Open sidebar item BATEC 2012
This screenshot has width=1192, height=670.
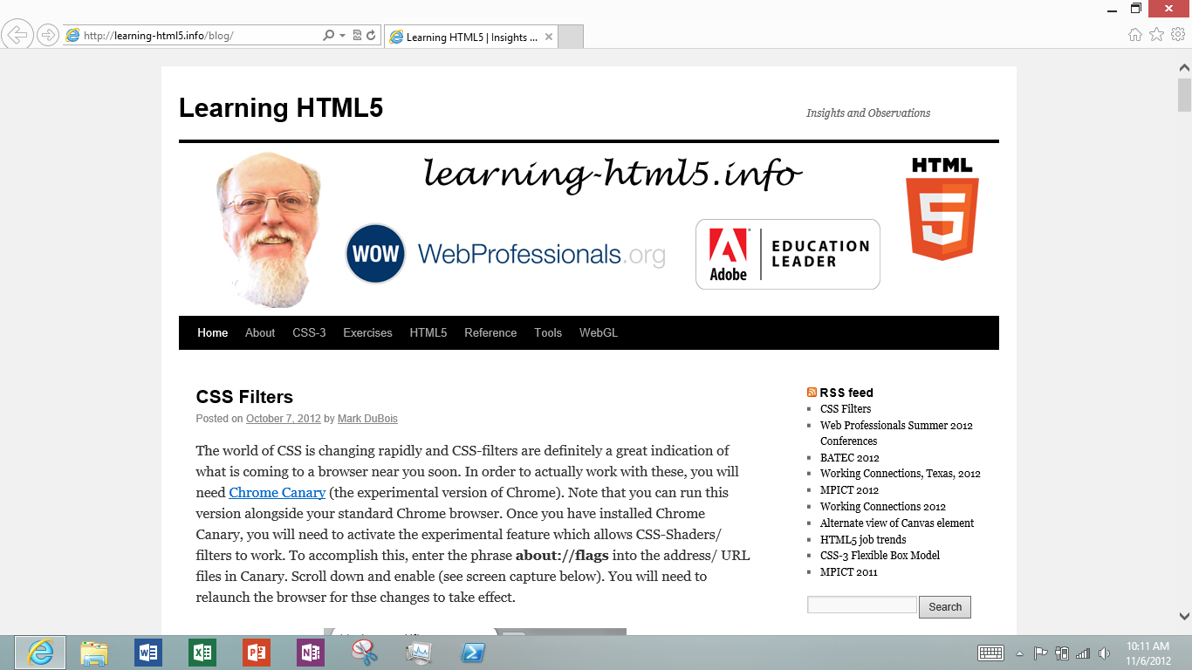(850, 457)
